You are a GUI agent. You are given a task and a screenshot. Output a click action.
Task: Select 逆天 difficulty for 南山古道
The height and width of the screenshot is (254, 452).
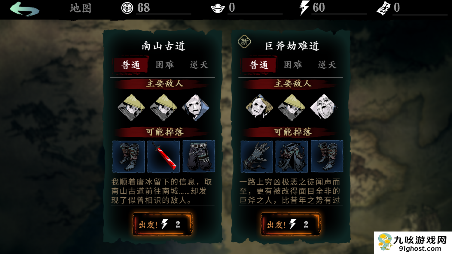(199, 65)
